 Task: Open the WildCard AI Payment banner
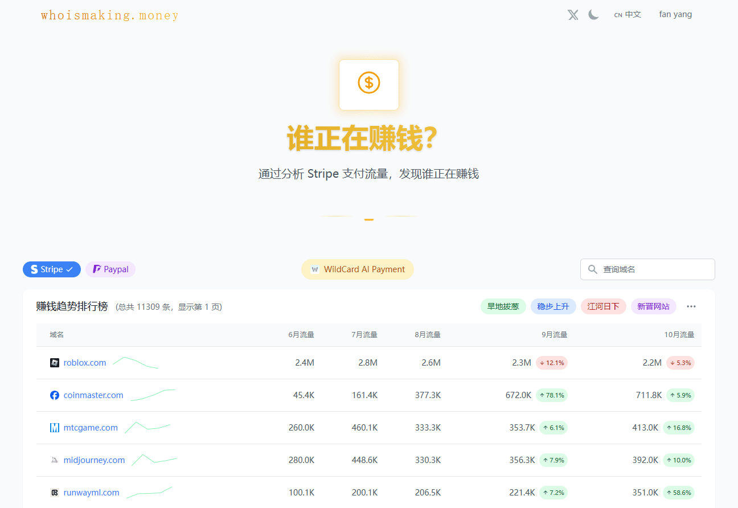(358, 269)
